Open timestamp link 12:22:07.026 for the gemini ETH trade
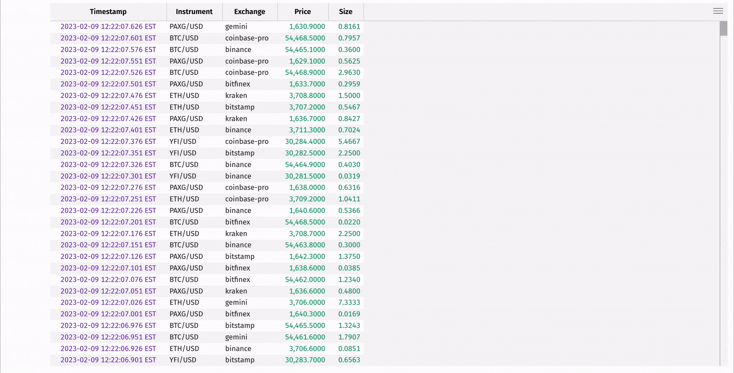 [x=108, y=302]
